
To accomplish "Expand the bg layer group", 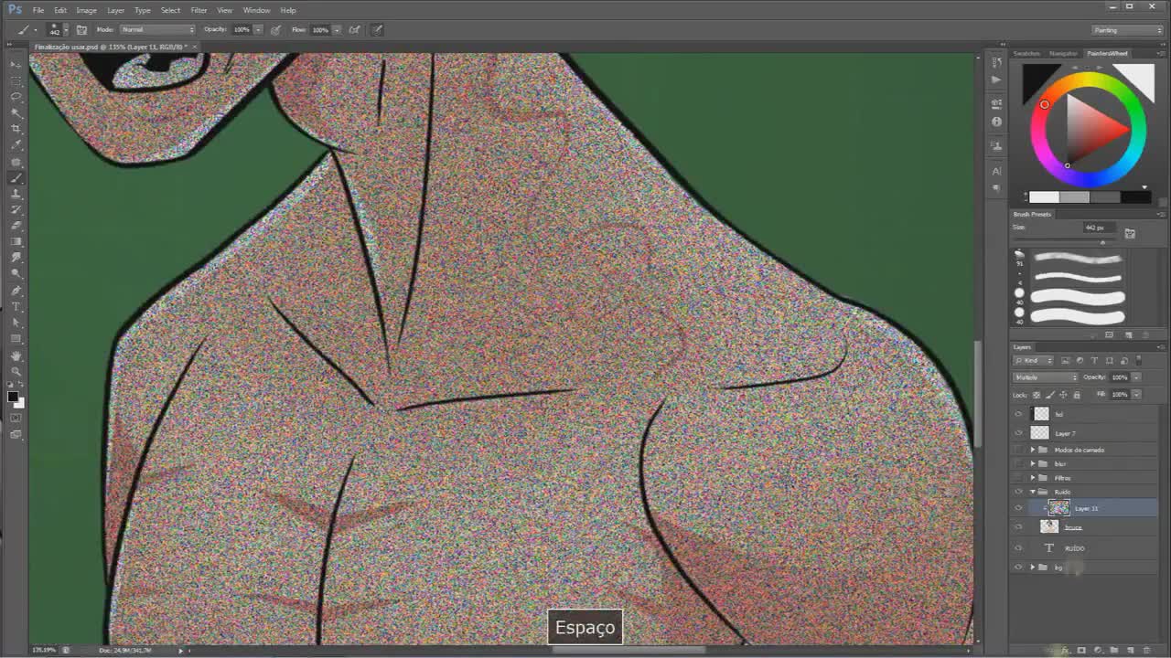I will tap(1033, 568).
